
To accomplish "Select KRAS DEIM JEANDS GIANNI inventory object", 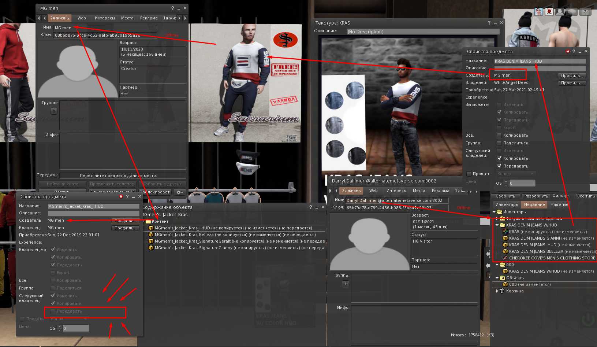I will [548, 238].
